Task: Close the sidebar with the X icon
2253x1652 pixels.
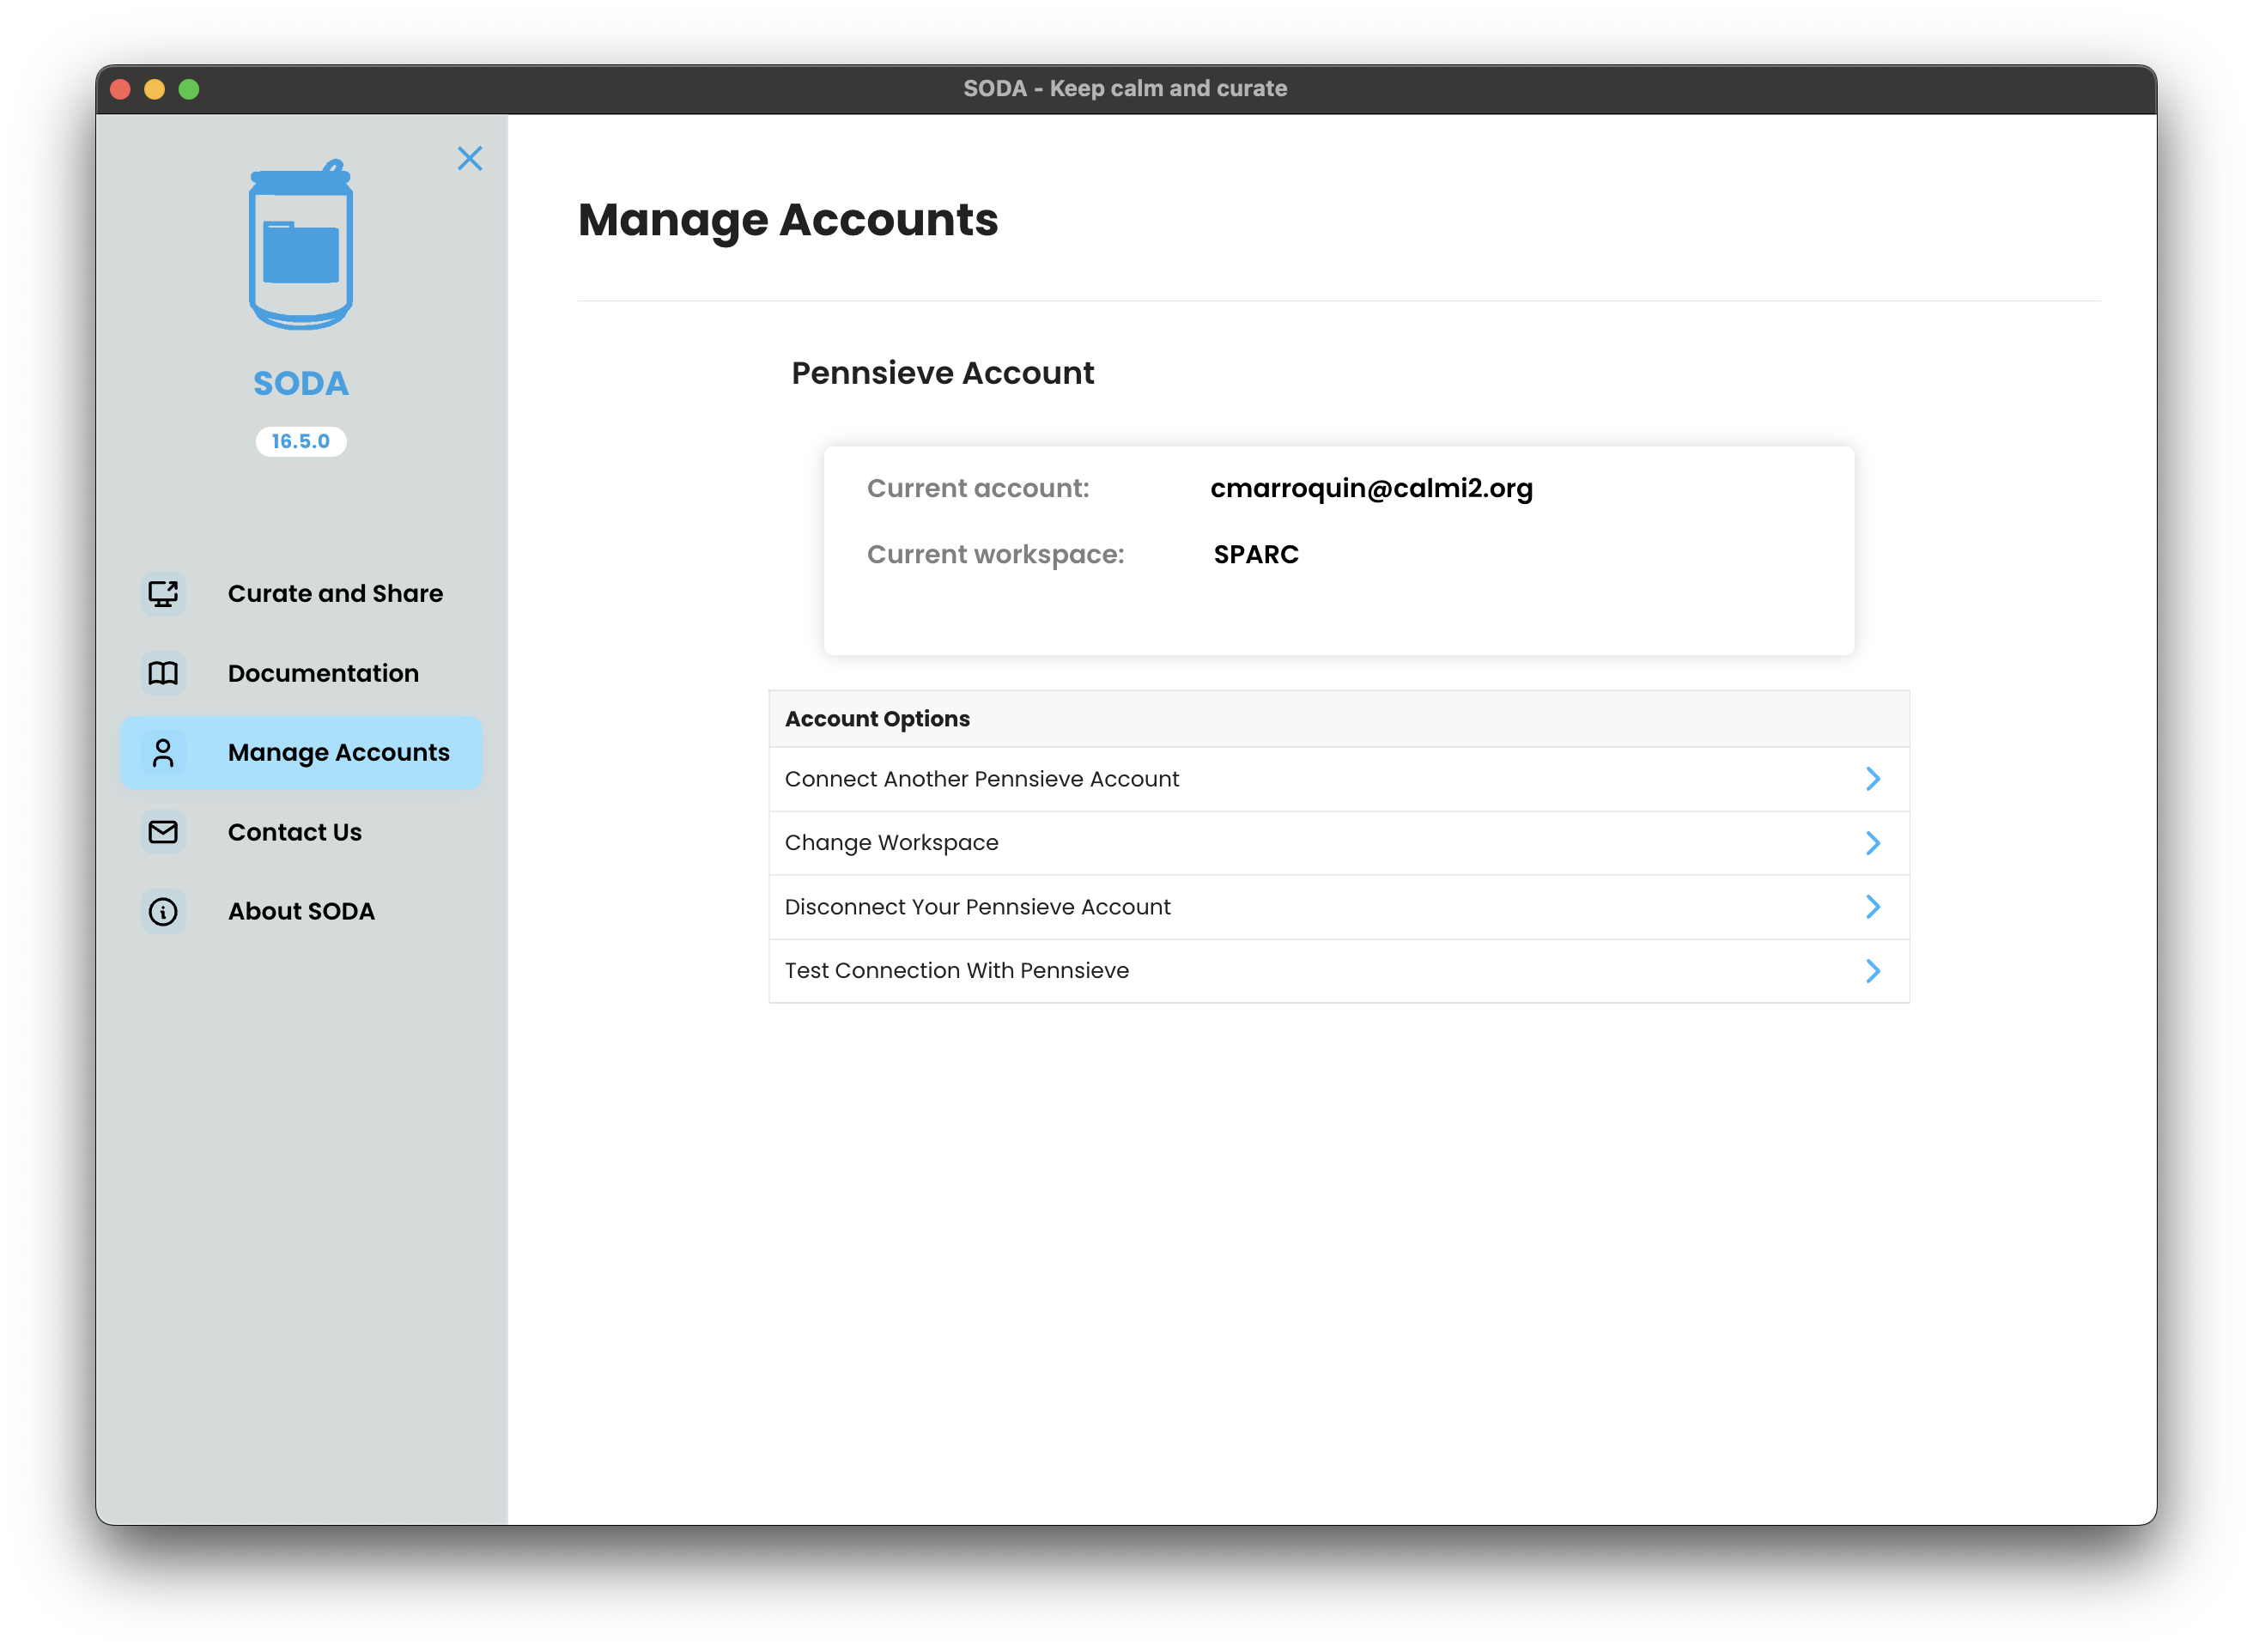Action: pos(469,158)
